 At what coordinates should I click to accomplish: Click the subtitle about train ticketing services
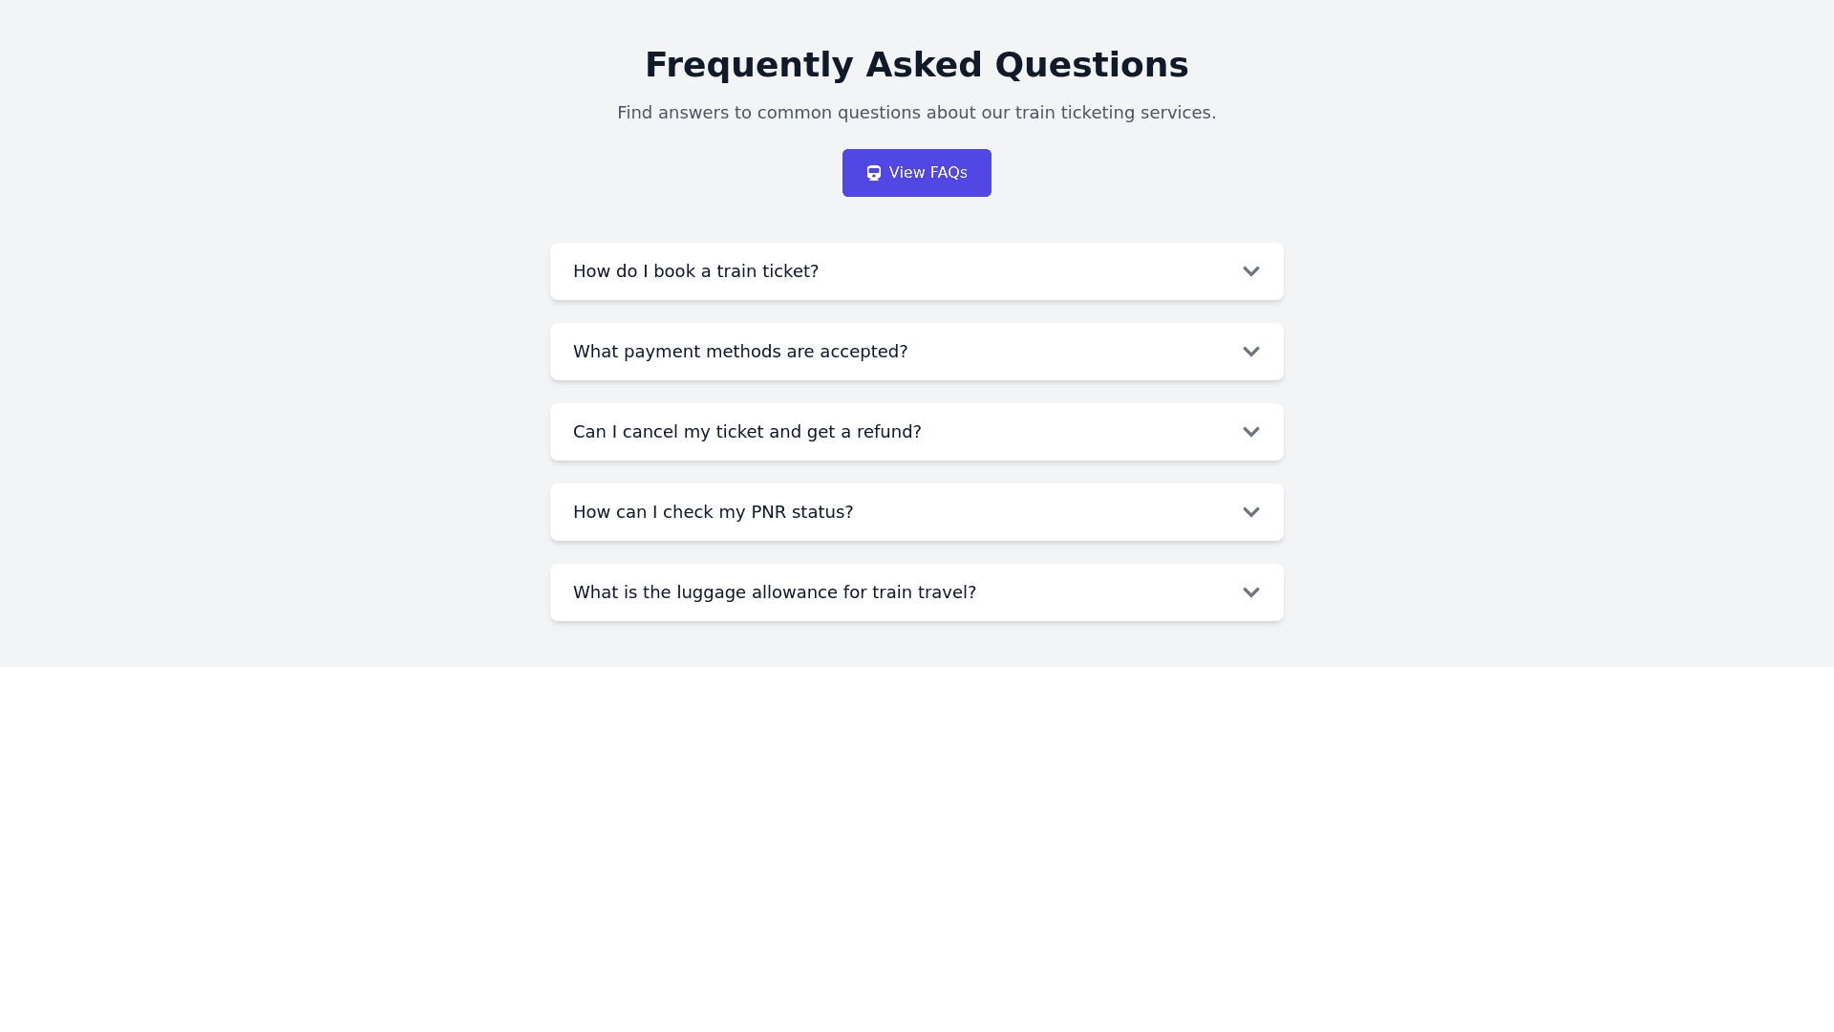916,113
